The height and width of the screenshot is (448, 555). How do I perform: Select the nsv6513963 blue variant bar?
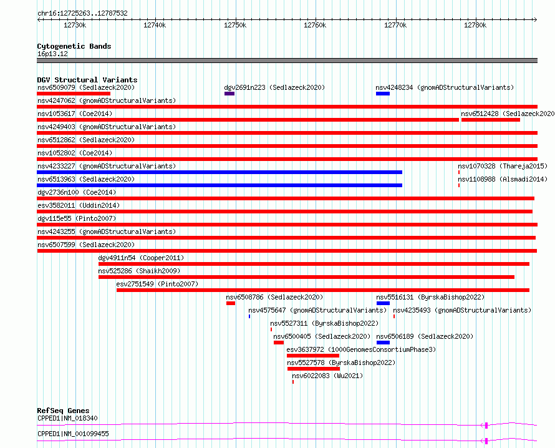[220, 185]
